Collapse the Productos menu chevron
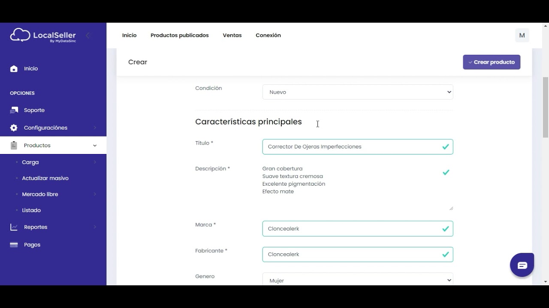549x308 pixels. (95, 145)
